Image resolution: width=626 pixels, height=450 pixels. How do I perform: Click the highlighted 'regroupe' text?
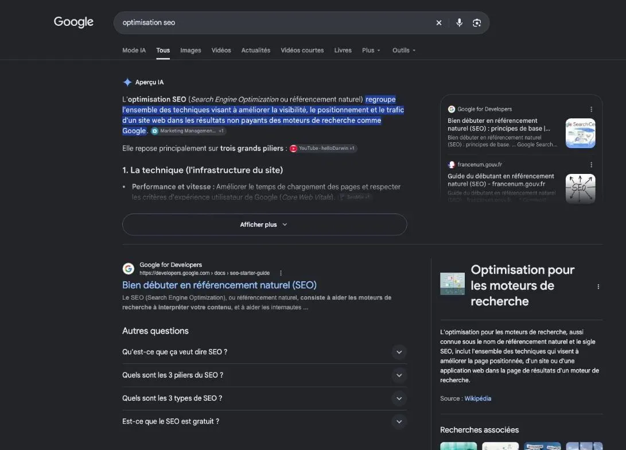click(380, 99)
